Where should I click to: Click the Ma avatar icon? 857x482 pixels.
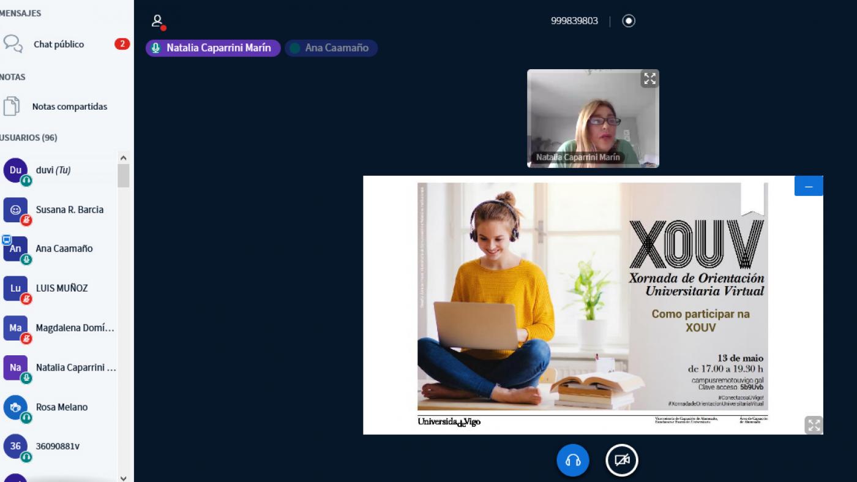point(15,328)
